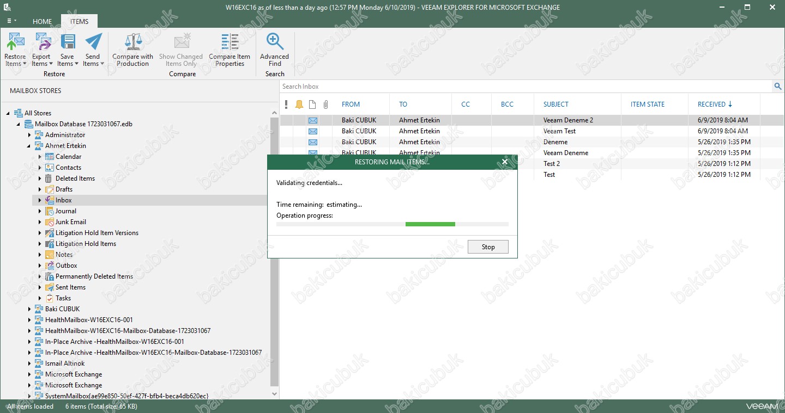Open Advanced Find search
The image size is (785, 413).
(275, 50)
